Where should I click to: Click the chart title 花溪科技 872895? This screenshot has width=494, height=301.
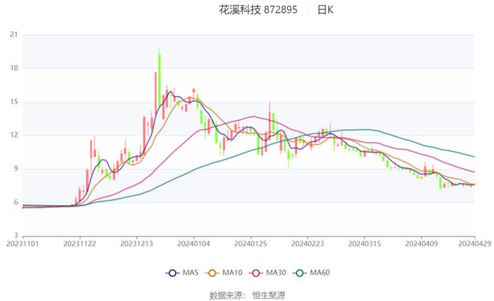[x=258, y=10]
